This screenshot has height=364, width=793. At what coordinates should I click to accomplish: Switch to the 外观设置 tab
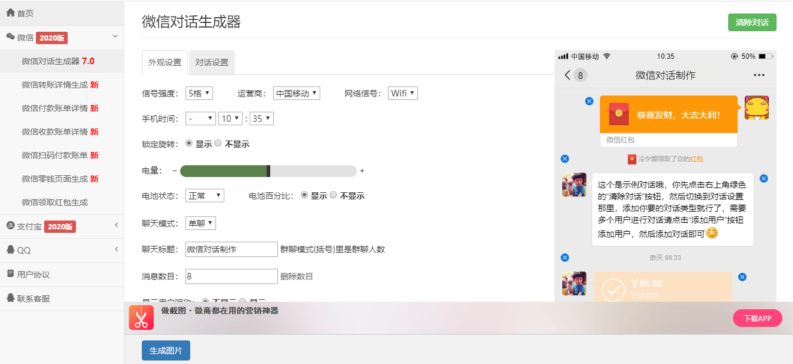click(165, 62)
